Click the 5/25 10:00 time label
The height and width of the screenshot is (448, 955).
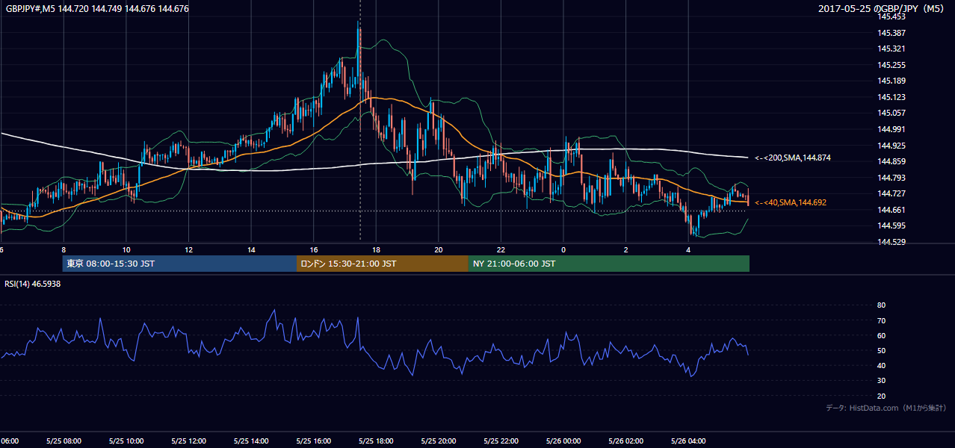coord(126,441)
